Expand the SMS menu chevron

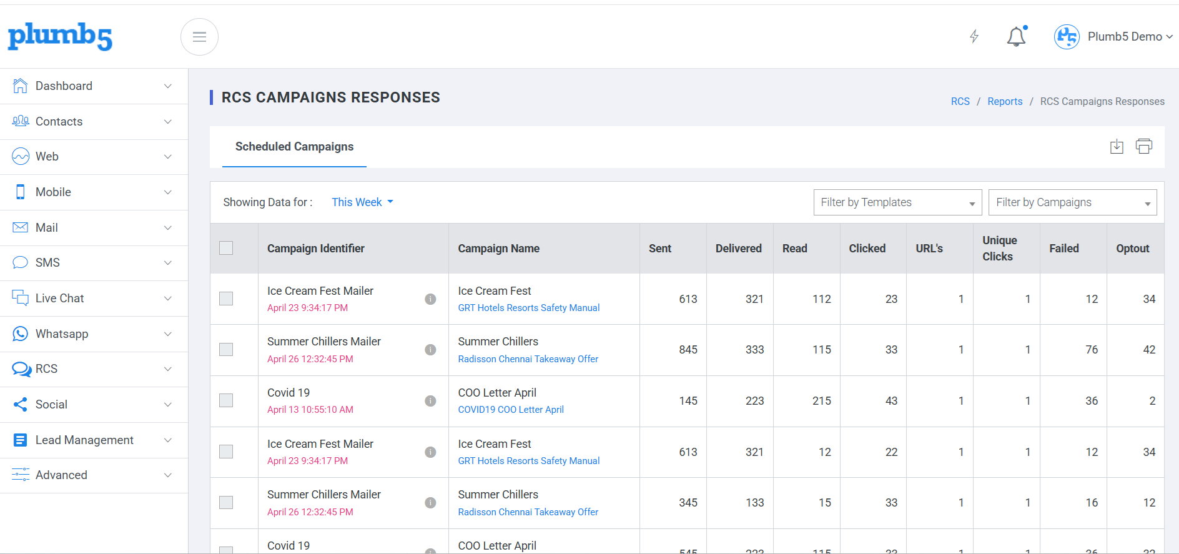pyautogui.click(x=168, y=263)
